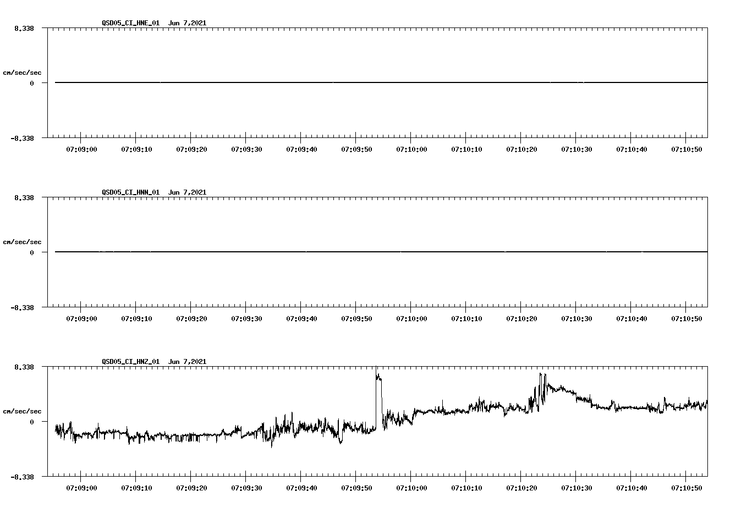Click 07:10:20 time label under HNN plot
The image size is (747, 508).
521,318
